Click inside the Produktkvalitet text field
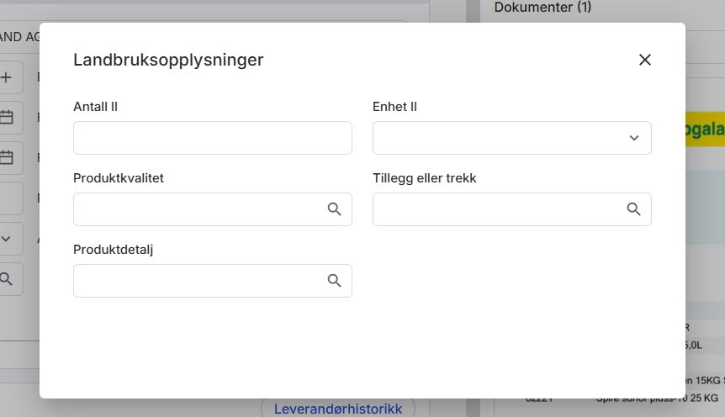The image size is (725, 417). 198,209
